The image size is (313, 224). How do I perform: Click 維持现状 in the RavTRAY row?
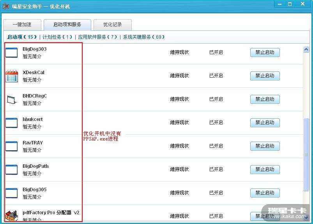point(179,146)
